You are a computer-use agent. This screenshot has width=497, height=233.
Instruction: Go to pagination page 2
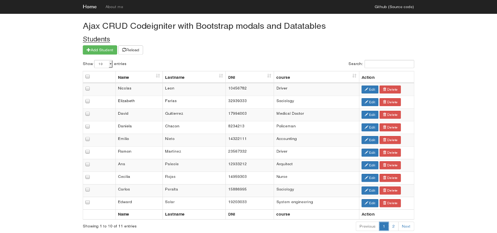point(393,226)
